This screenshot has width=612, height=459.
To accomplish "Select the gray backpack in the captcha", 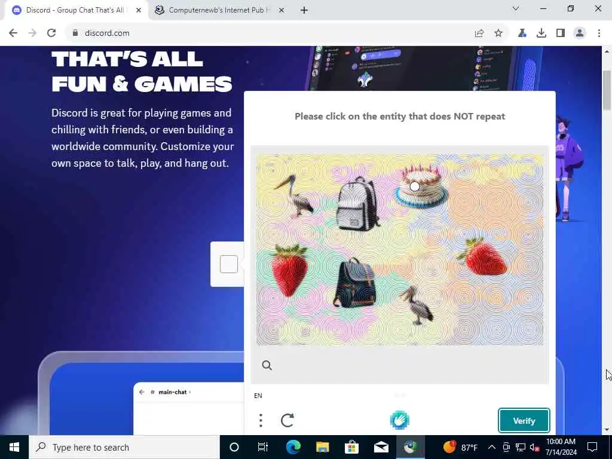I will (x=357, y=203).
